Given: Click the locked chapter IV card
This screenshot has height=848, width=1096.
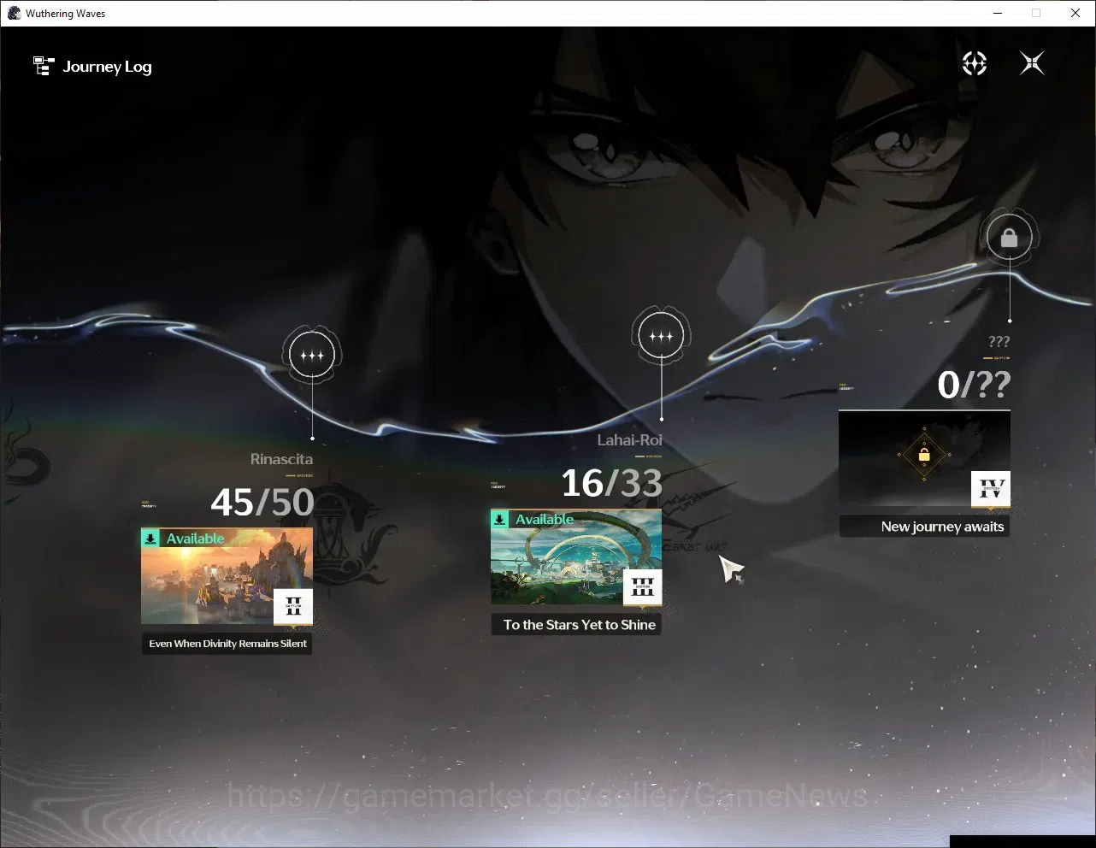Looking at the screenshot, I should [924, 458].
